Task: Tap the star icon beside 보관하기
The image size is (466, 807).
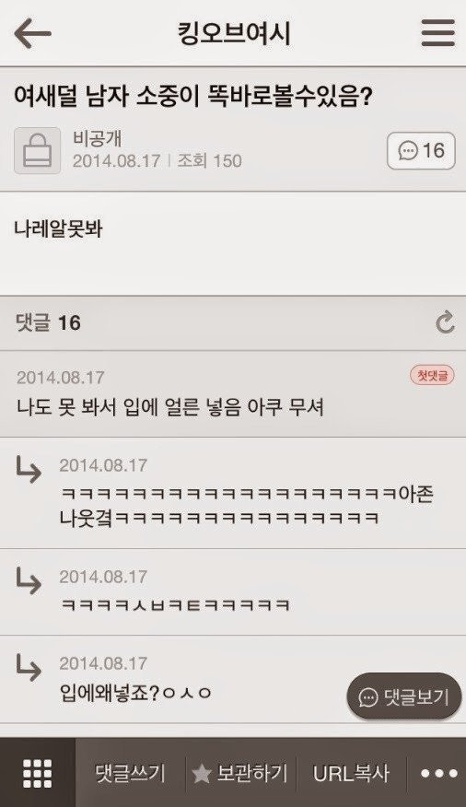Action: point(202,774)
